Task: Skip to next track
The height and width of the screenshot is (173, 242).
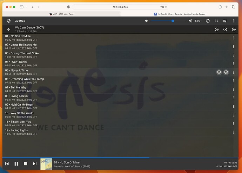Action: pyautogui.click(x=35, y=164)
